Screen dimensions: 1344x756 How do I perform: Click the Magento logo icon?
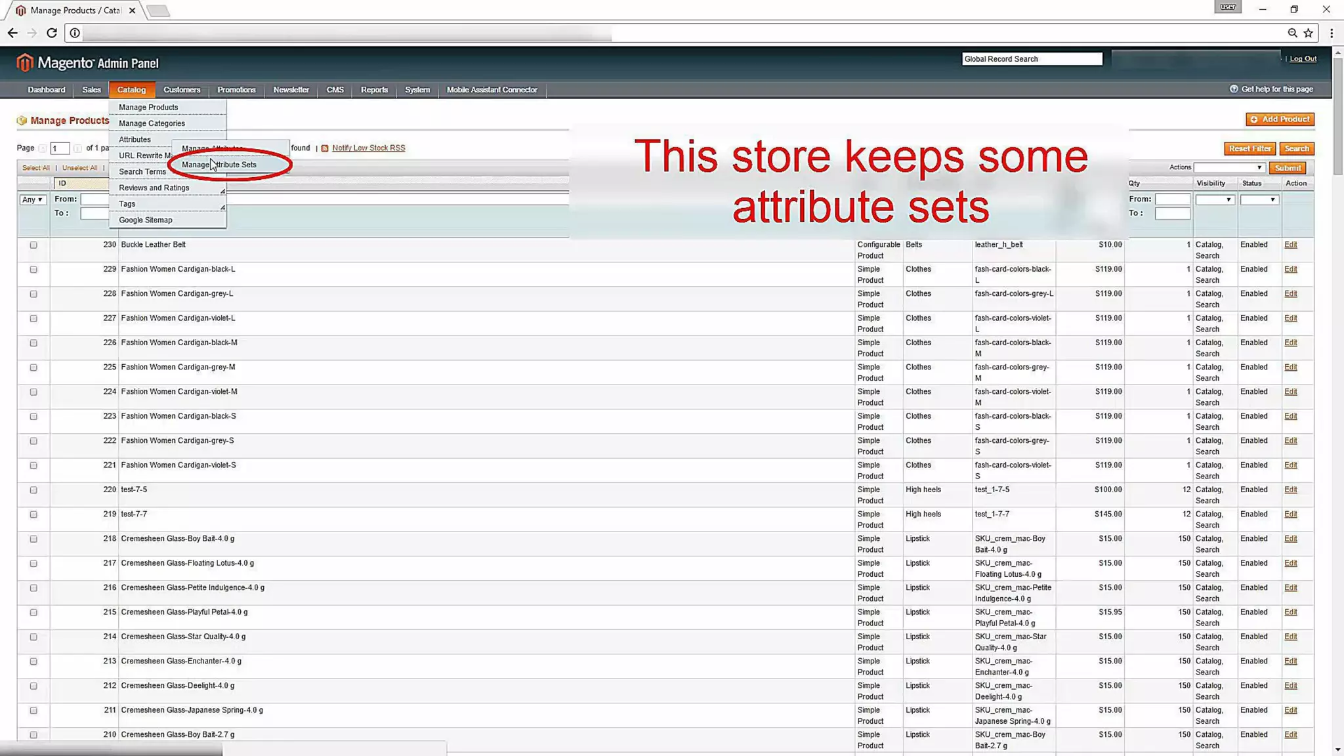[x=24, y=63]
